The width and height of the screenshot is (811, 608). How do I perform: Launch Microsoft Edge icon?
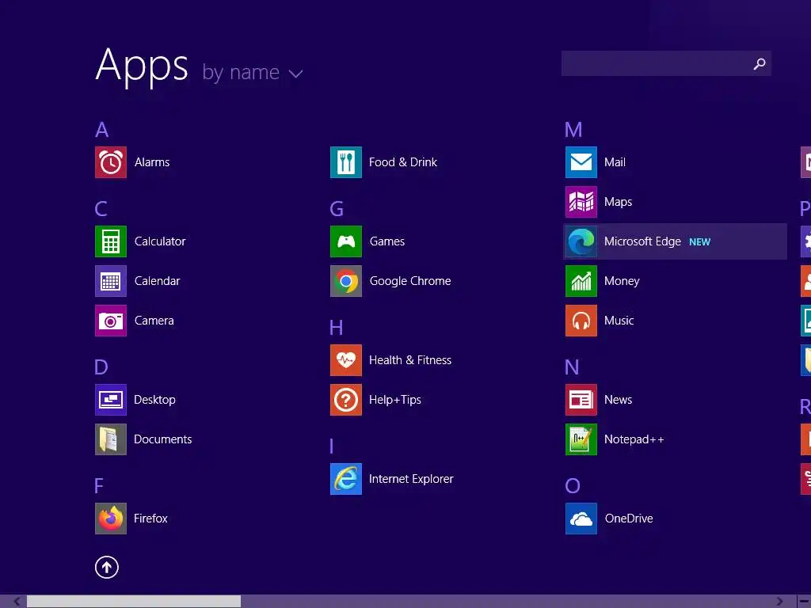[x=581, y=241]
